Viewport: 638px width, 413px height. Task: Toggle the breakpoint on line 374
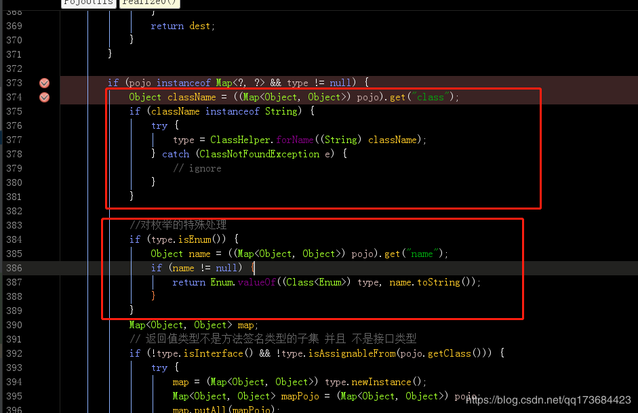click(x=44, y=97)
